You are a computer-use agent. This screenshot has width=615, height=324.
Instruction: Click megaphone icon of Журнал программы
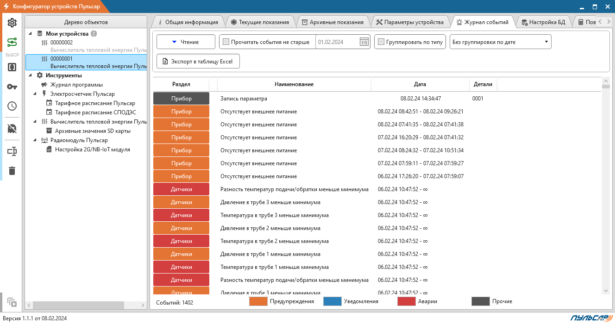point(44,85)
